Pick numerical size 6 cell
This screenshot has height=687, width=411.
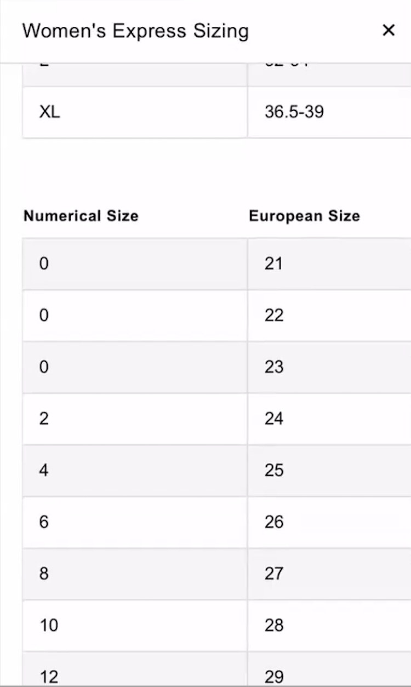[x=135, y=522]
